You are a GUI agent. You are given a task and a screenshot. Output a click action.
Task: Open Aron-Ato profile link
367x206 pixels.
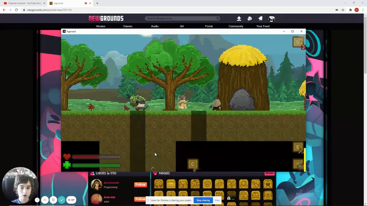(x=110, y=197)
